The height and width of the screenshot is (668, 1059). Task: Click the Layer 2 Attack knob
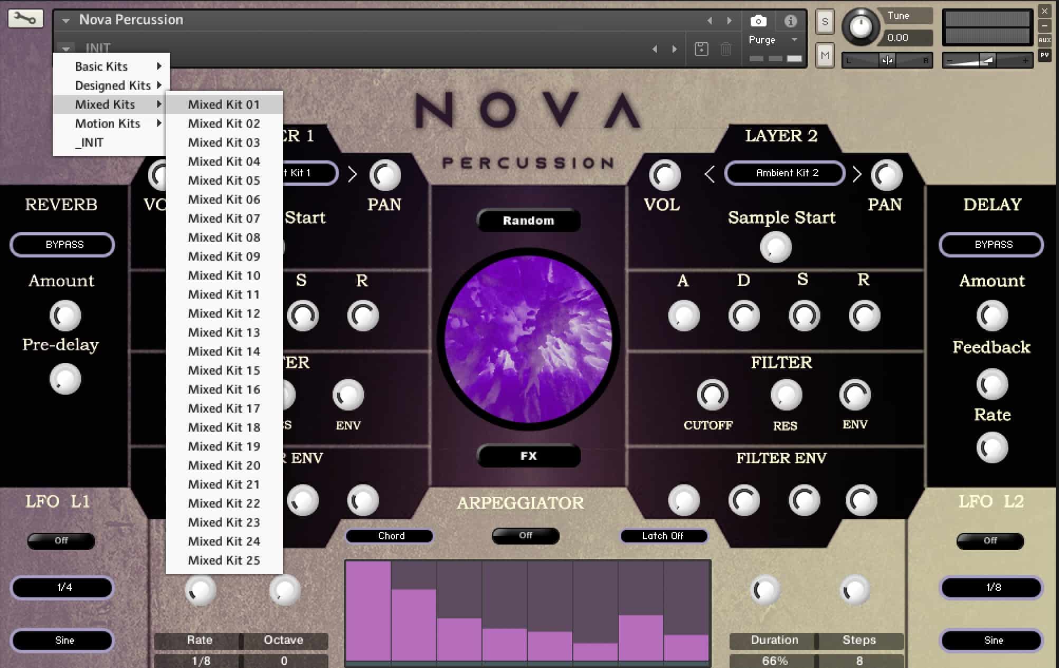684,316
